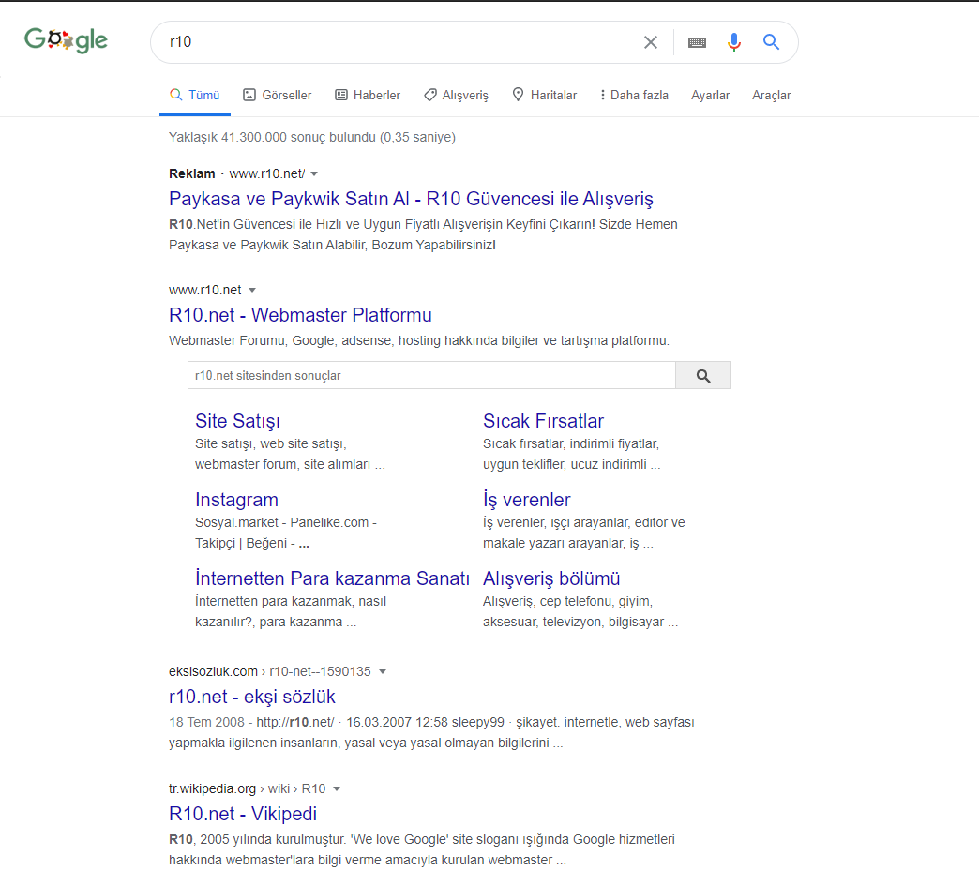Click the 'Reklam' ad label

click(191, 173)
